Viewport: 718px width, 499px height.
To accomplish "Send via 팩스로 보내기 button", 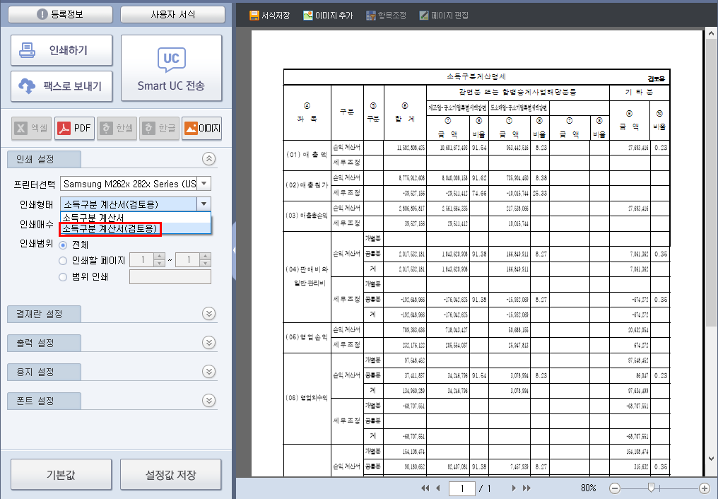I will point(61,86).
